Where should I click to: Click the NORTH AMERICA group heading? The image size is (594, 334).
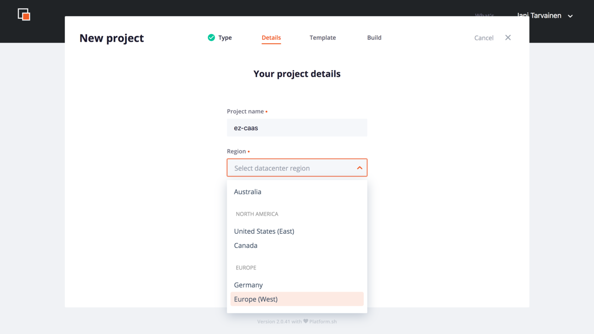pos(257,214)
